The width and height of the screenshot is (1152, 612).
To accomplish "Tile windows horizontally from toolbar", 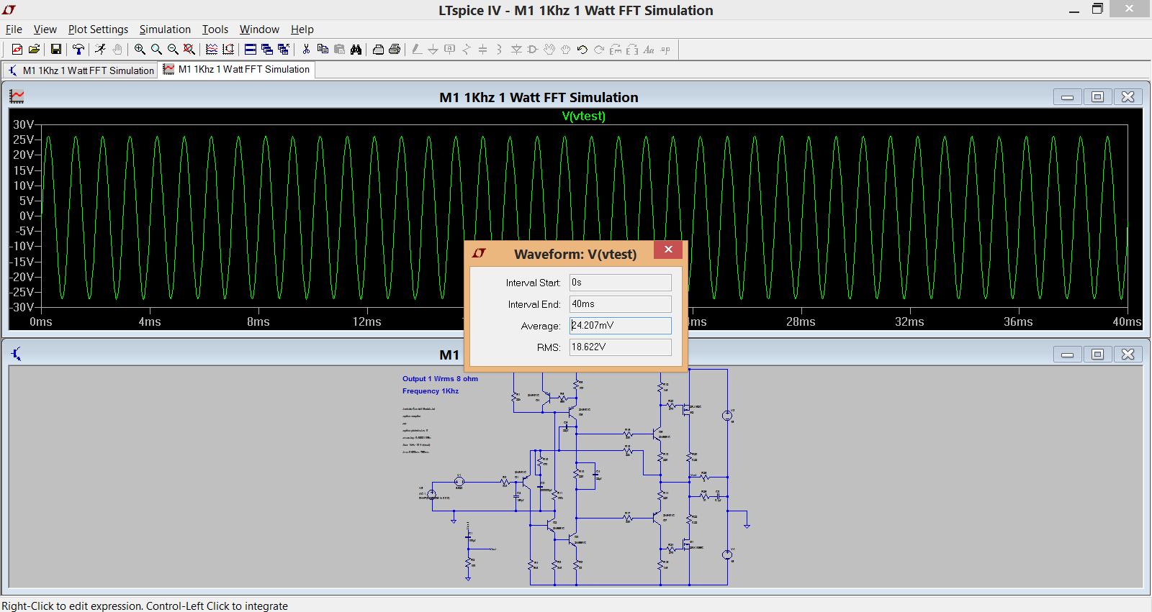I will [x=251, y=50].
